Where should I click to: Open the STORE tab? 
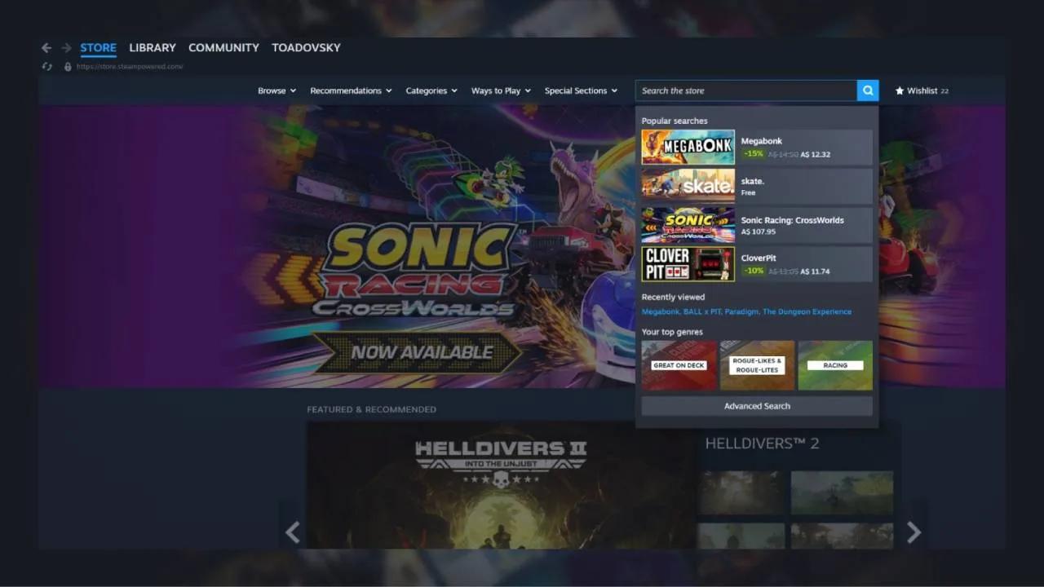point(98,48)
